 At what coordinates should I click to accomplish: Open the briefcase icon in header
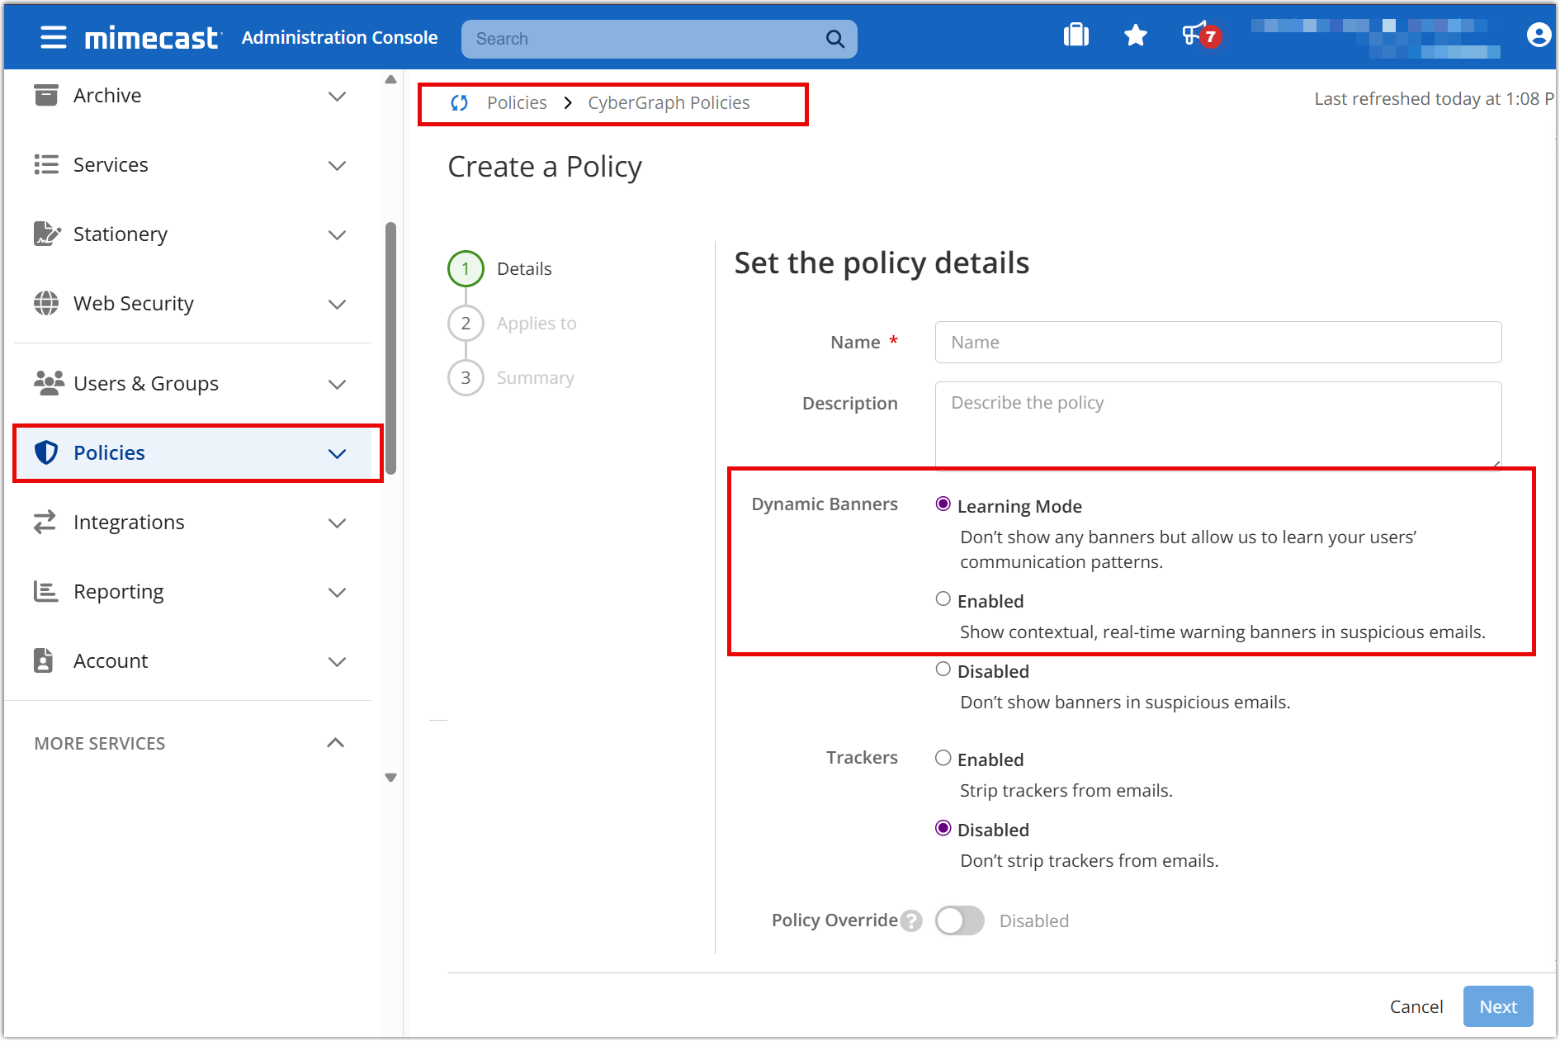(1075, 35)
